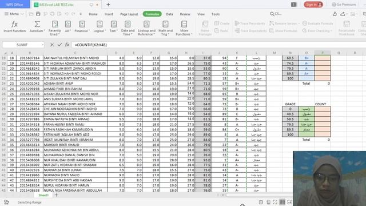Click the Sign in button
The image size is (366, 206).
[x=313, y=5]
